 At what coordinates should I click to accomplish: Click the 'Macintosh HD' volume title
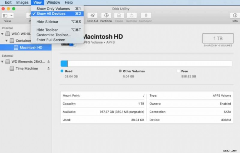[x=103, y=37]
